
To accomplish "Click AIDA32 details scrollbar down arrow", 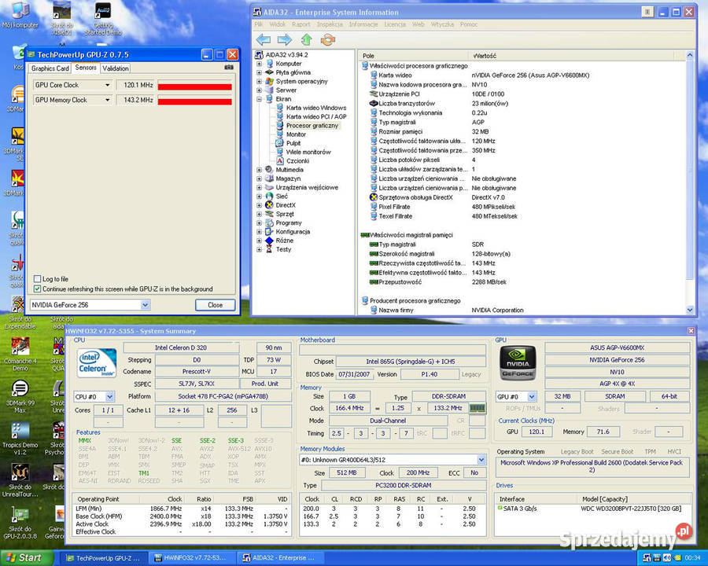I will [x=689, y=310].
